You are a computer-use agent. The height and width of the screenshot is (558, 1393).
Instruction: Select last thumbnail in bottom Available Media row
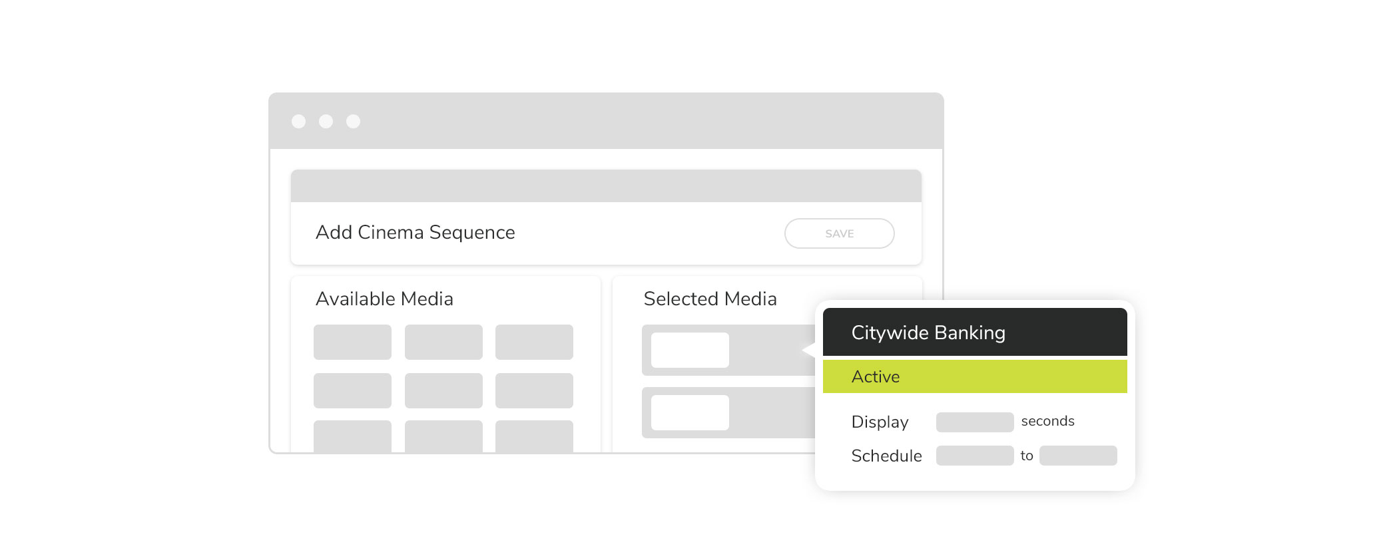pyautogui.click(x=534, y=436)
